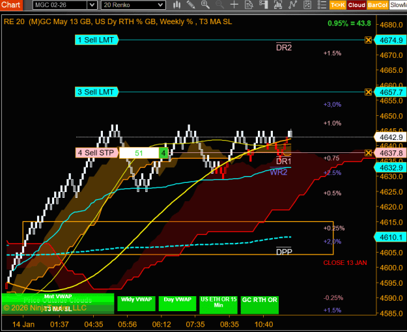
Task: Click the +0.75 level label
Action: (x=331, y=158)
